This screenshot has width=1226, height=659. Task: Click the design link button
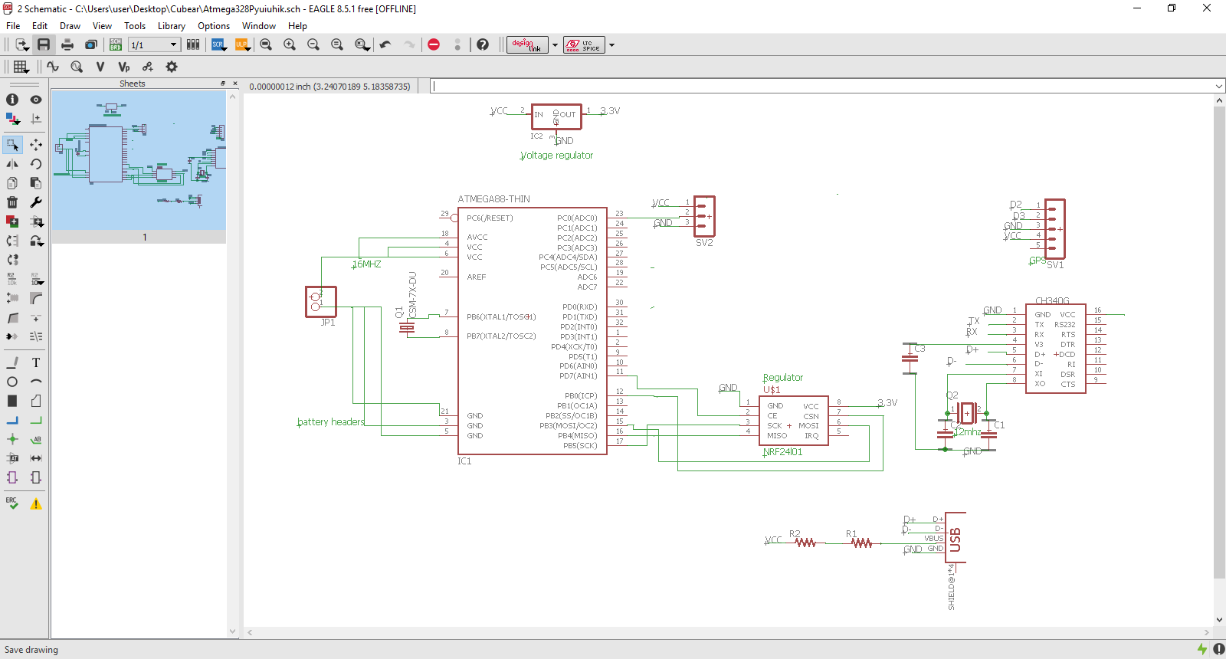527,45
